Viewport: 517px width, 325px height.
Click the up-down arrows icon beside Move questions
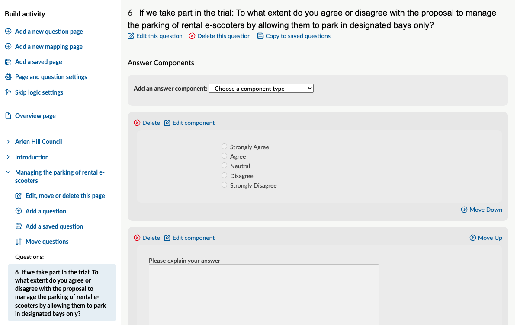point(19,241)
